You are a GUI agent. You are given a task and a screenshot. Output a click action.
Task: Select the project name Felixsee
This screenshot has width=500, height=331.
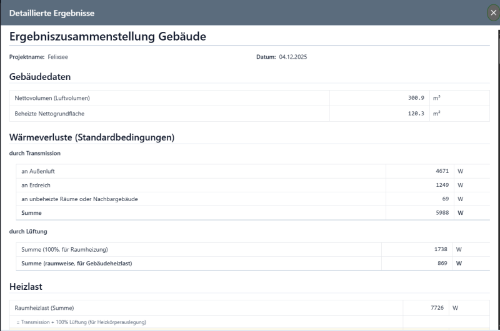(x=57, y=57)
